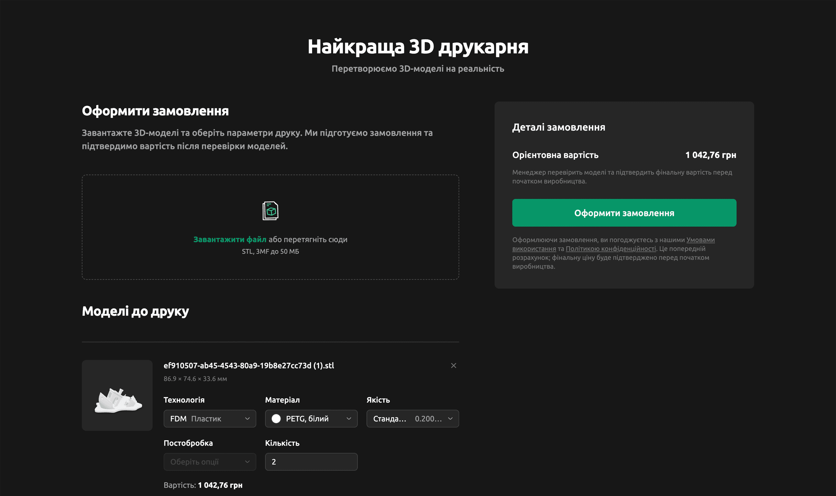Viewport: 836px width, 496px height.
Task: Click the 3D model preview thumbnail
Action: (117, 396)
